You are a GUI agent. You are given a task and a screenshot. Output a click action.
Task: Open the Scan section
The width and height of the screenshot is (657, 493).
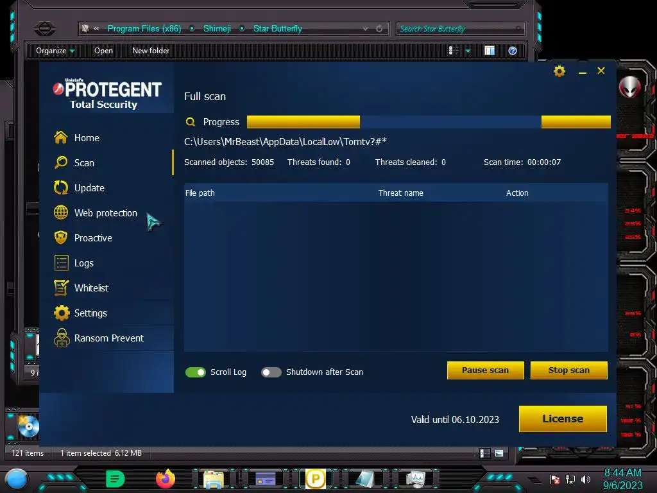(84, 162)
